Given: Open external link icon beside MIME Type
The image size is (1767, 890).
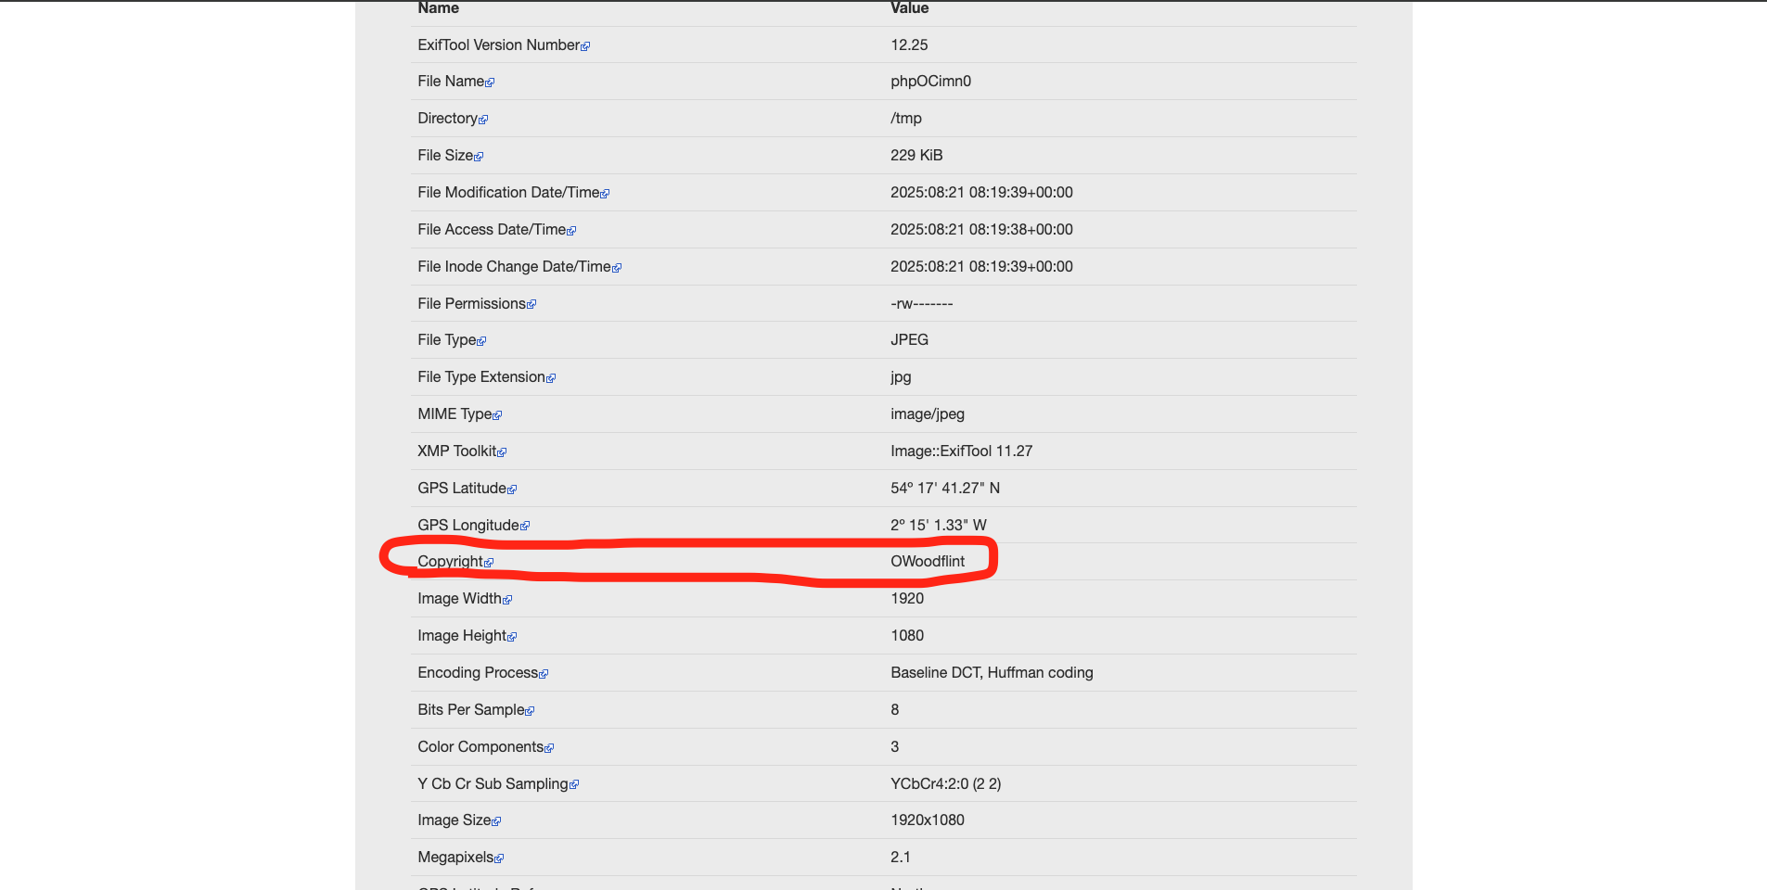Looking at the screenshot, I should pyautogui.click(x=497, y=415).
